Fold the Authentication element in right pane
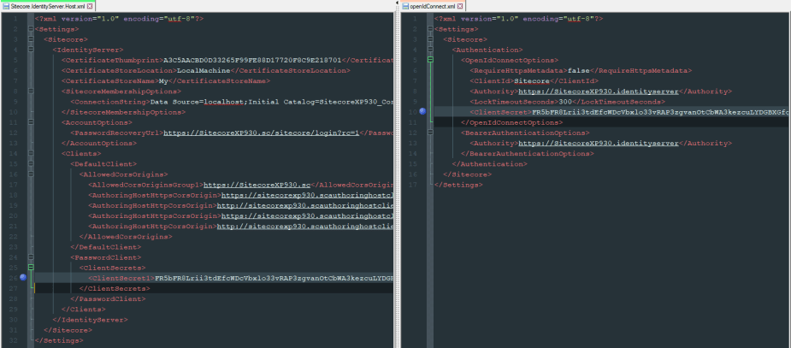Image resolution: width=791 pixels, height=348 pixels. click(431, 50)
